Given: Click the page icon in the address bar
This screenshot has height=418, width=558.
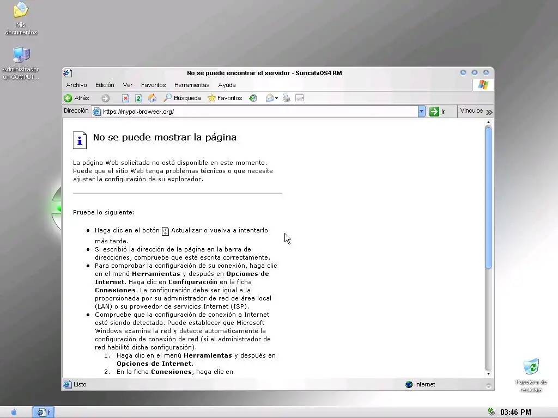Looking at the screenshot, I should point(96,112).
